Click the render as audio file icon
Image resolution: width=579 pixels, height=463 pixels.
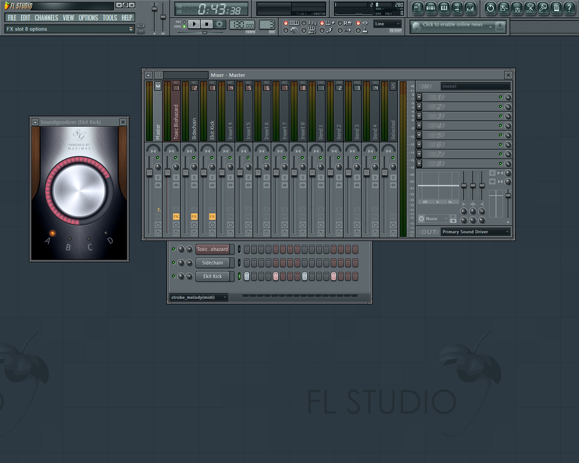(517, 8)
